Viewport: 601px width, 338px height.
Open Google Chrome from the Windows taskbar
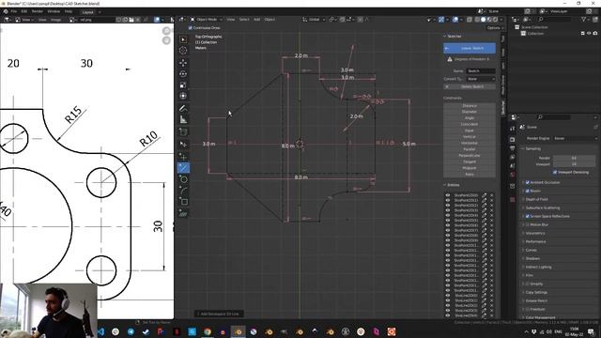(208, 331)
